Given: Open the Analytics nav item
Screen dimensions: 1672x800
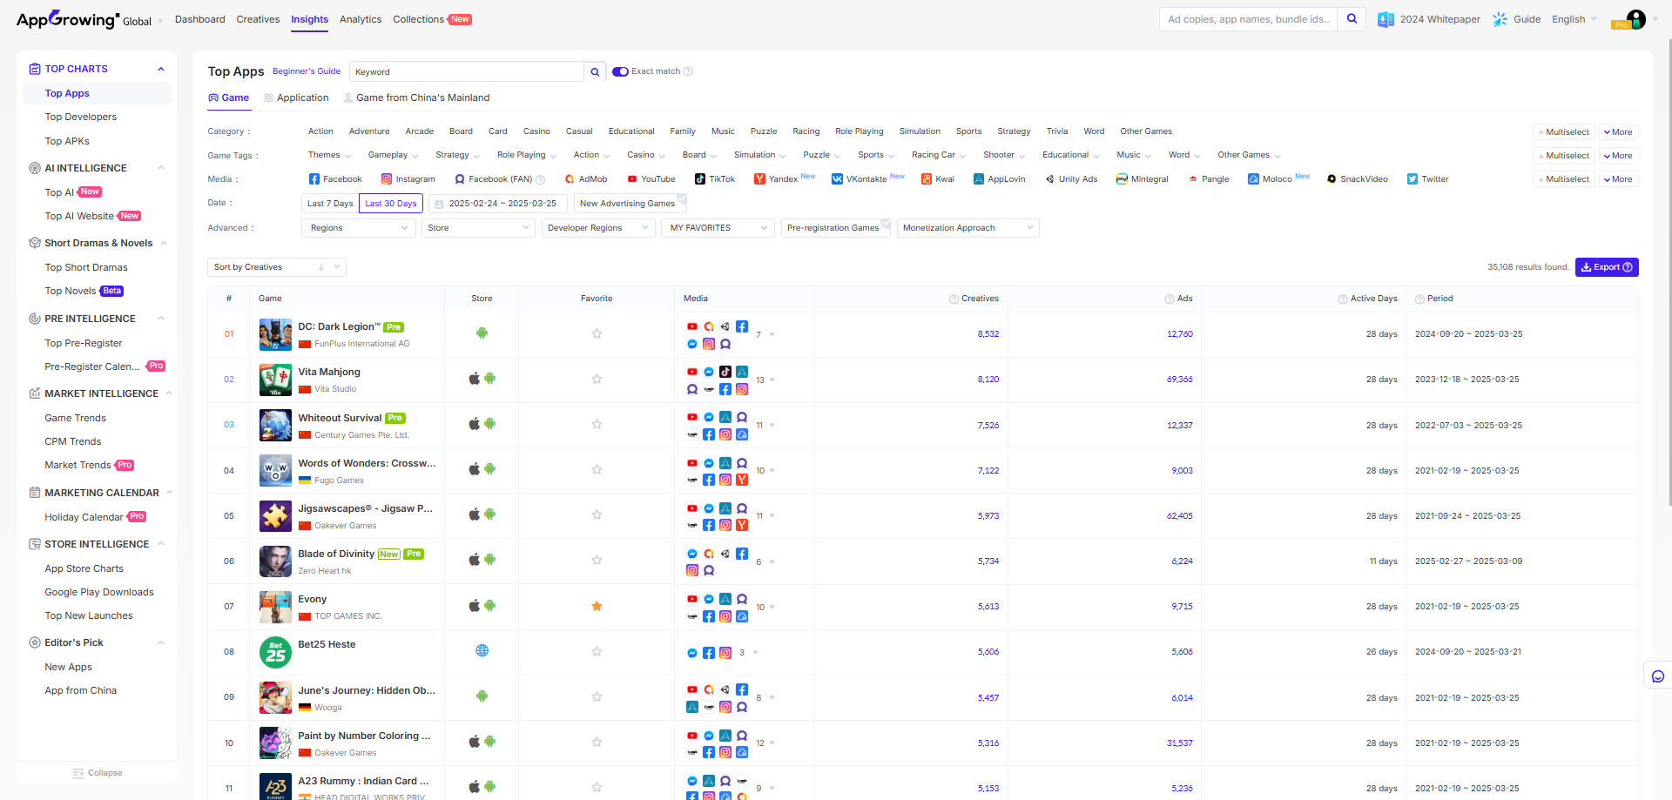Looking at the screenshot, I should tap(361, 19).
